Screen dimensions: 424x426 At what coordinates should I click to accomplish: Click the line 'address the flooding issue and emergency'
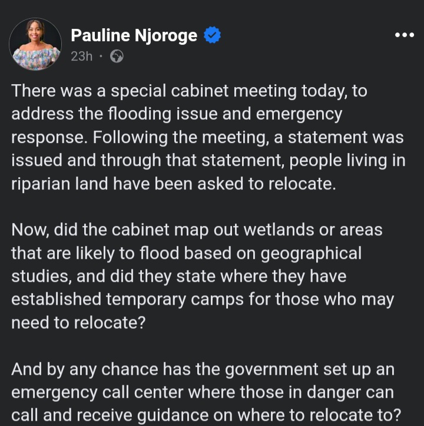[x=177, y=114]
